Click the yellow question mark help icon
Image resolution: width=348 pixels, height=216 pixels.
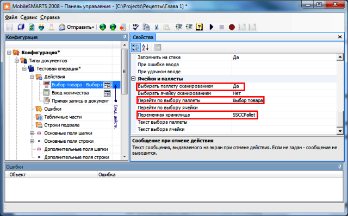click(199, 27)
